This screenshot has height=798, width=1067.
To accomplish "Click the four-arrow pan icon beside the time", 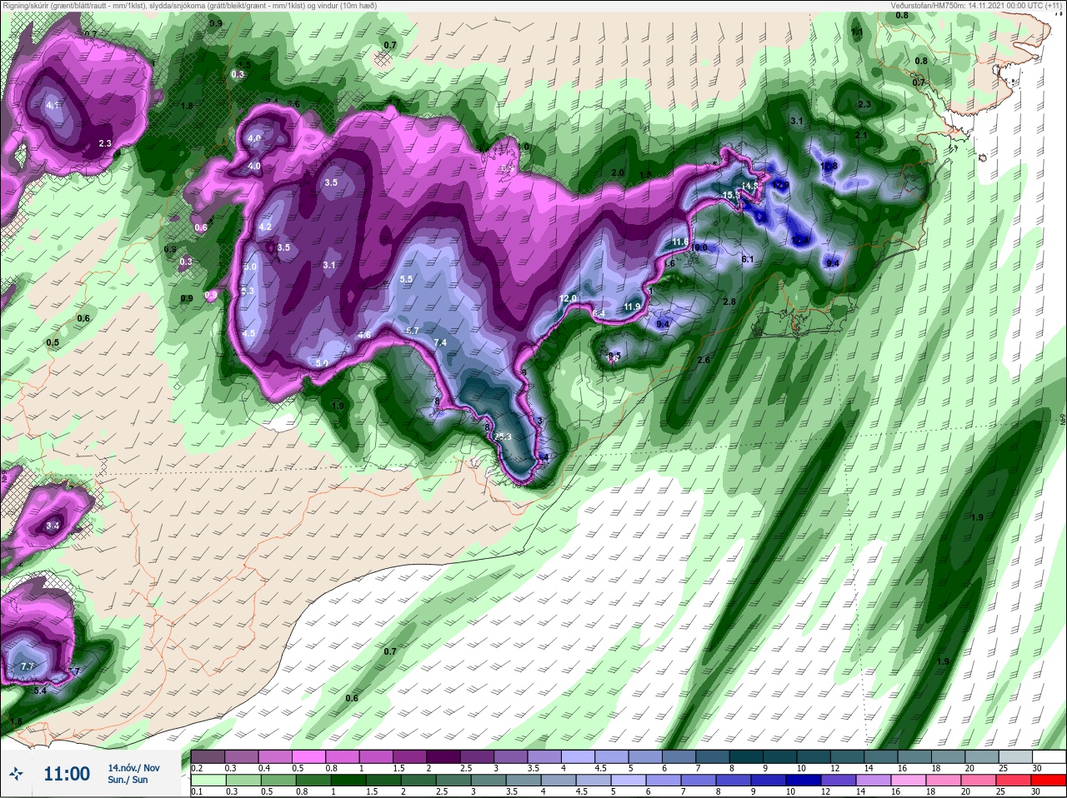I will click(14, 774).
